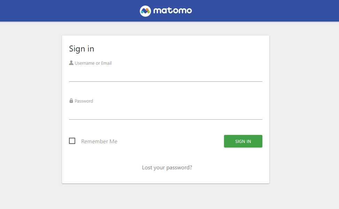
Task: Open the Lost your password link
Action: [x=167, y=168]
